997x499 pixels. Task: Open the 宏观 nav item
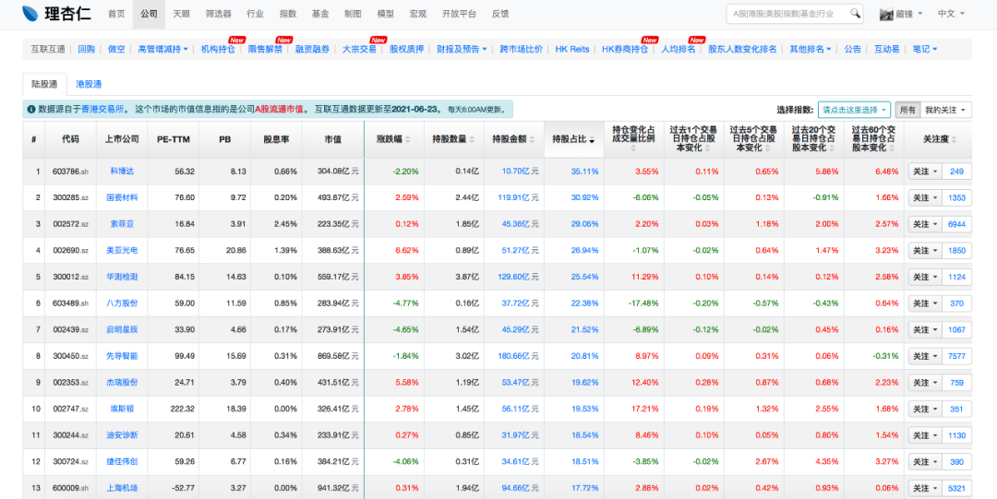point(418,13)
